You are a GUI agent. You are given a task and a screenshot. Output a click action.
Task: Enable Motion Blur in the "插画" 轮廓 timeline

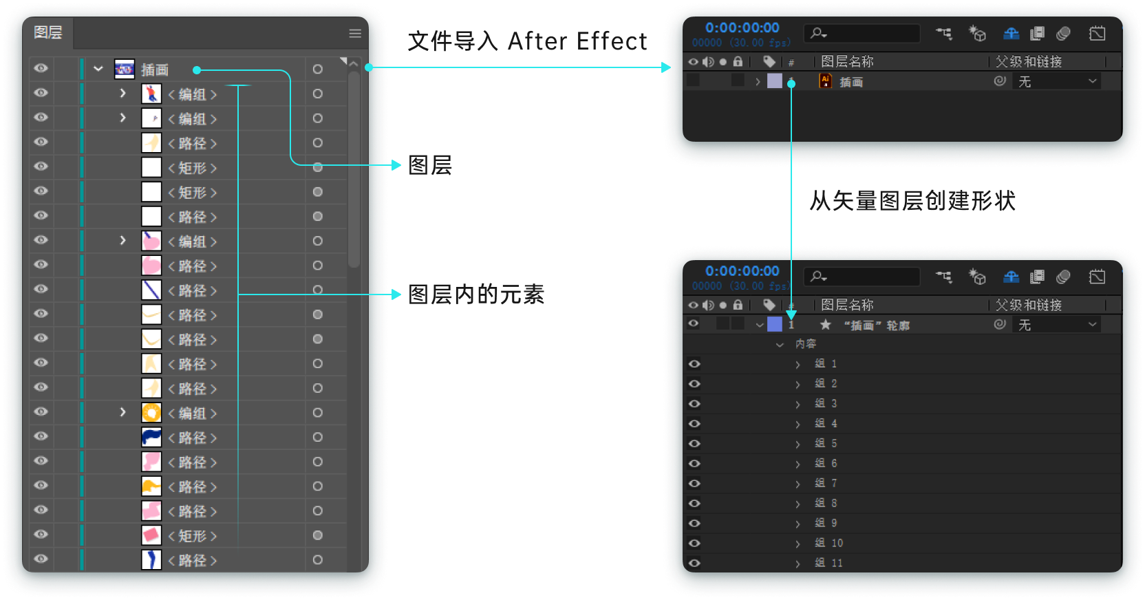[1063, 277]
